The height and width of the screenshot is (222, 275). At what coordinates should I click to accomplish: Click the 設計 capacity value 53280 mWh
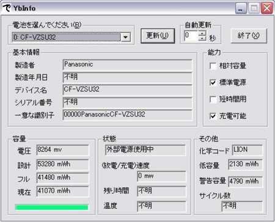[x=63, y=164]
